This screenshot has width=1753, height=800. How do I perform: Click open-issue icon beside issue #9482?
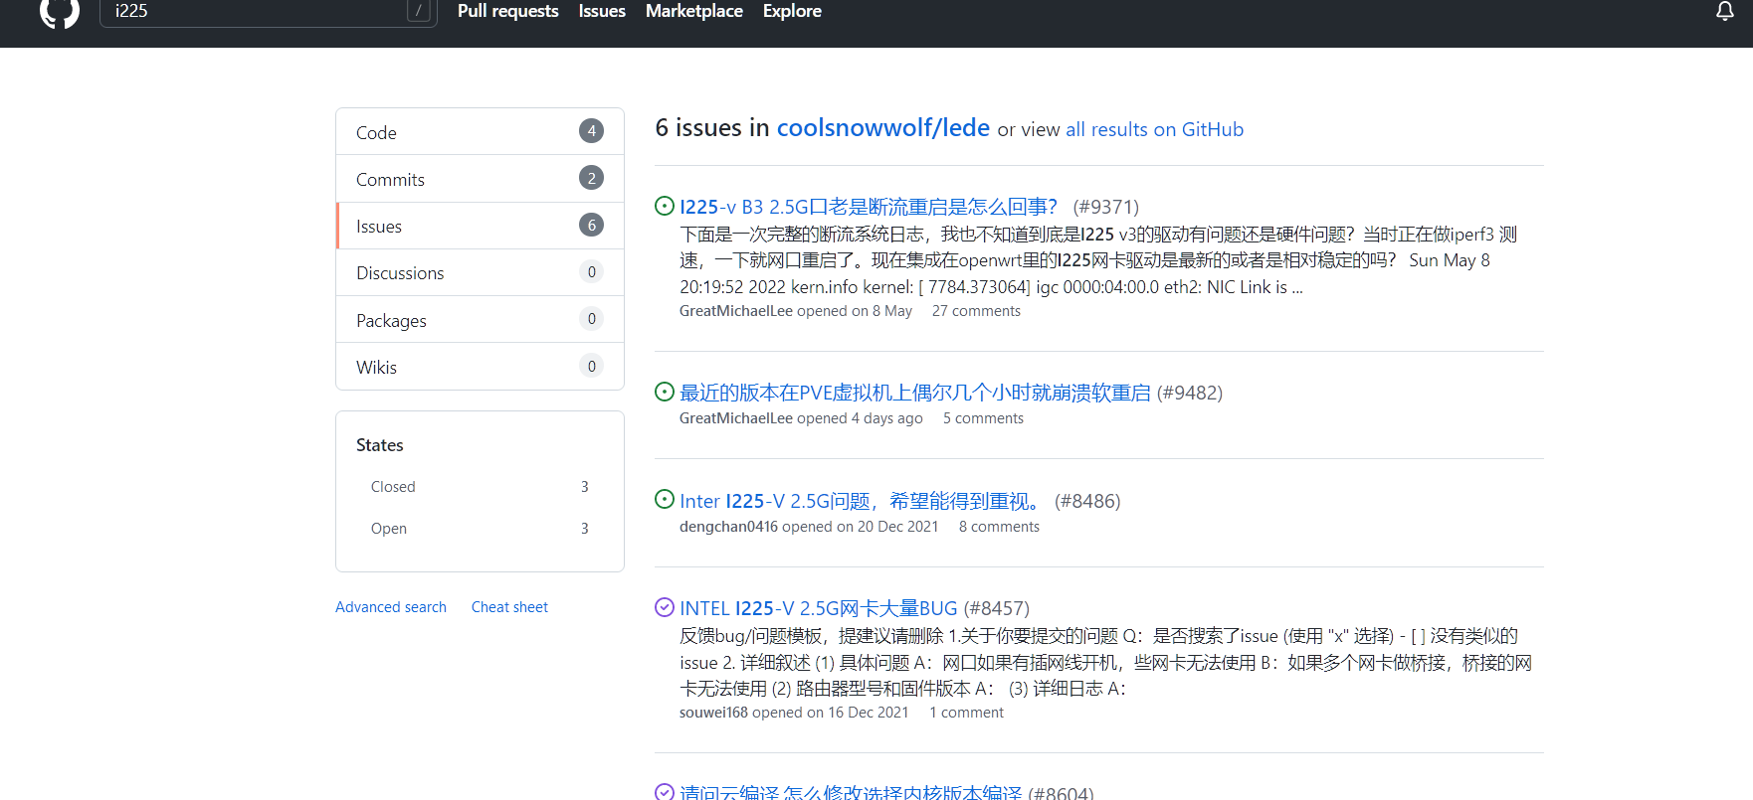(x=665, y=392)
